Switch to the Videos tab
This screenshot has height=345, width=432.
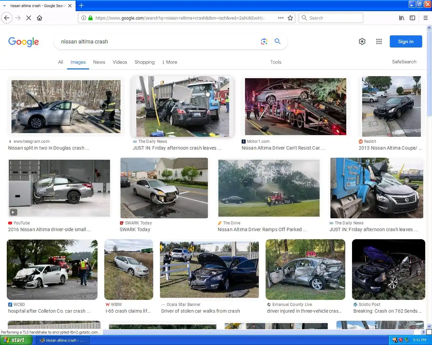pos(120,62)
